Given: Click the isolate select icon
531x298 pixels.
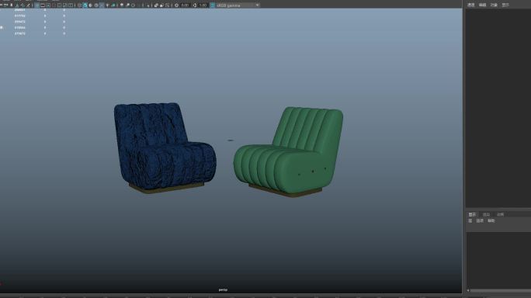Looking at the screenshot, I should [156, 5].
